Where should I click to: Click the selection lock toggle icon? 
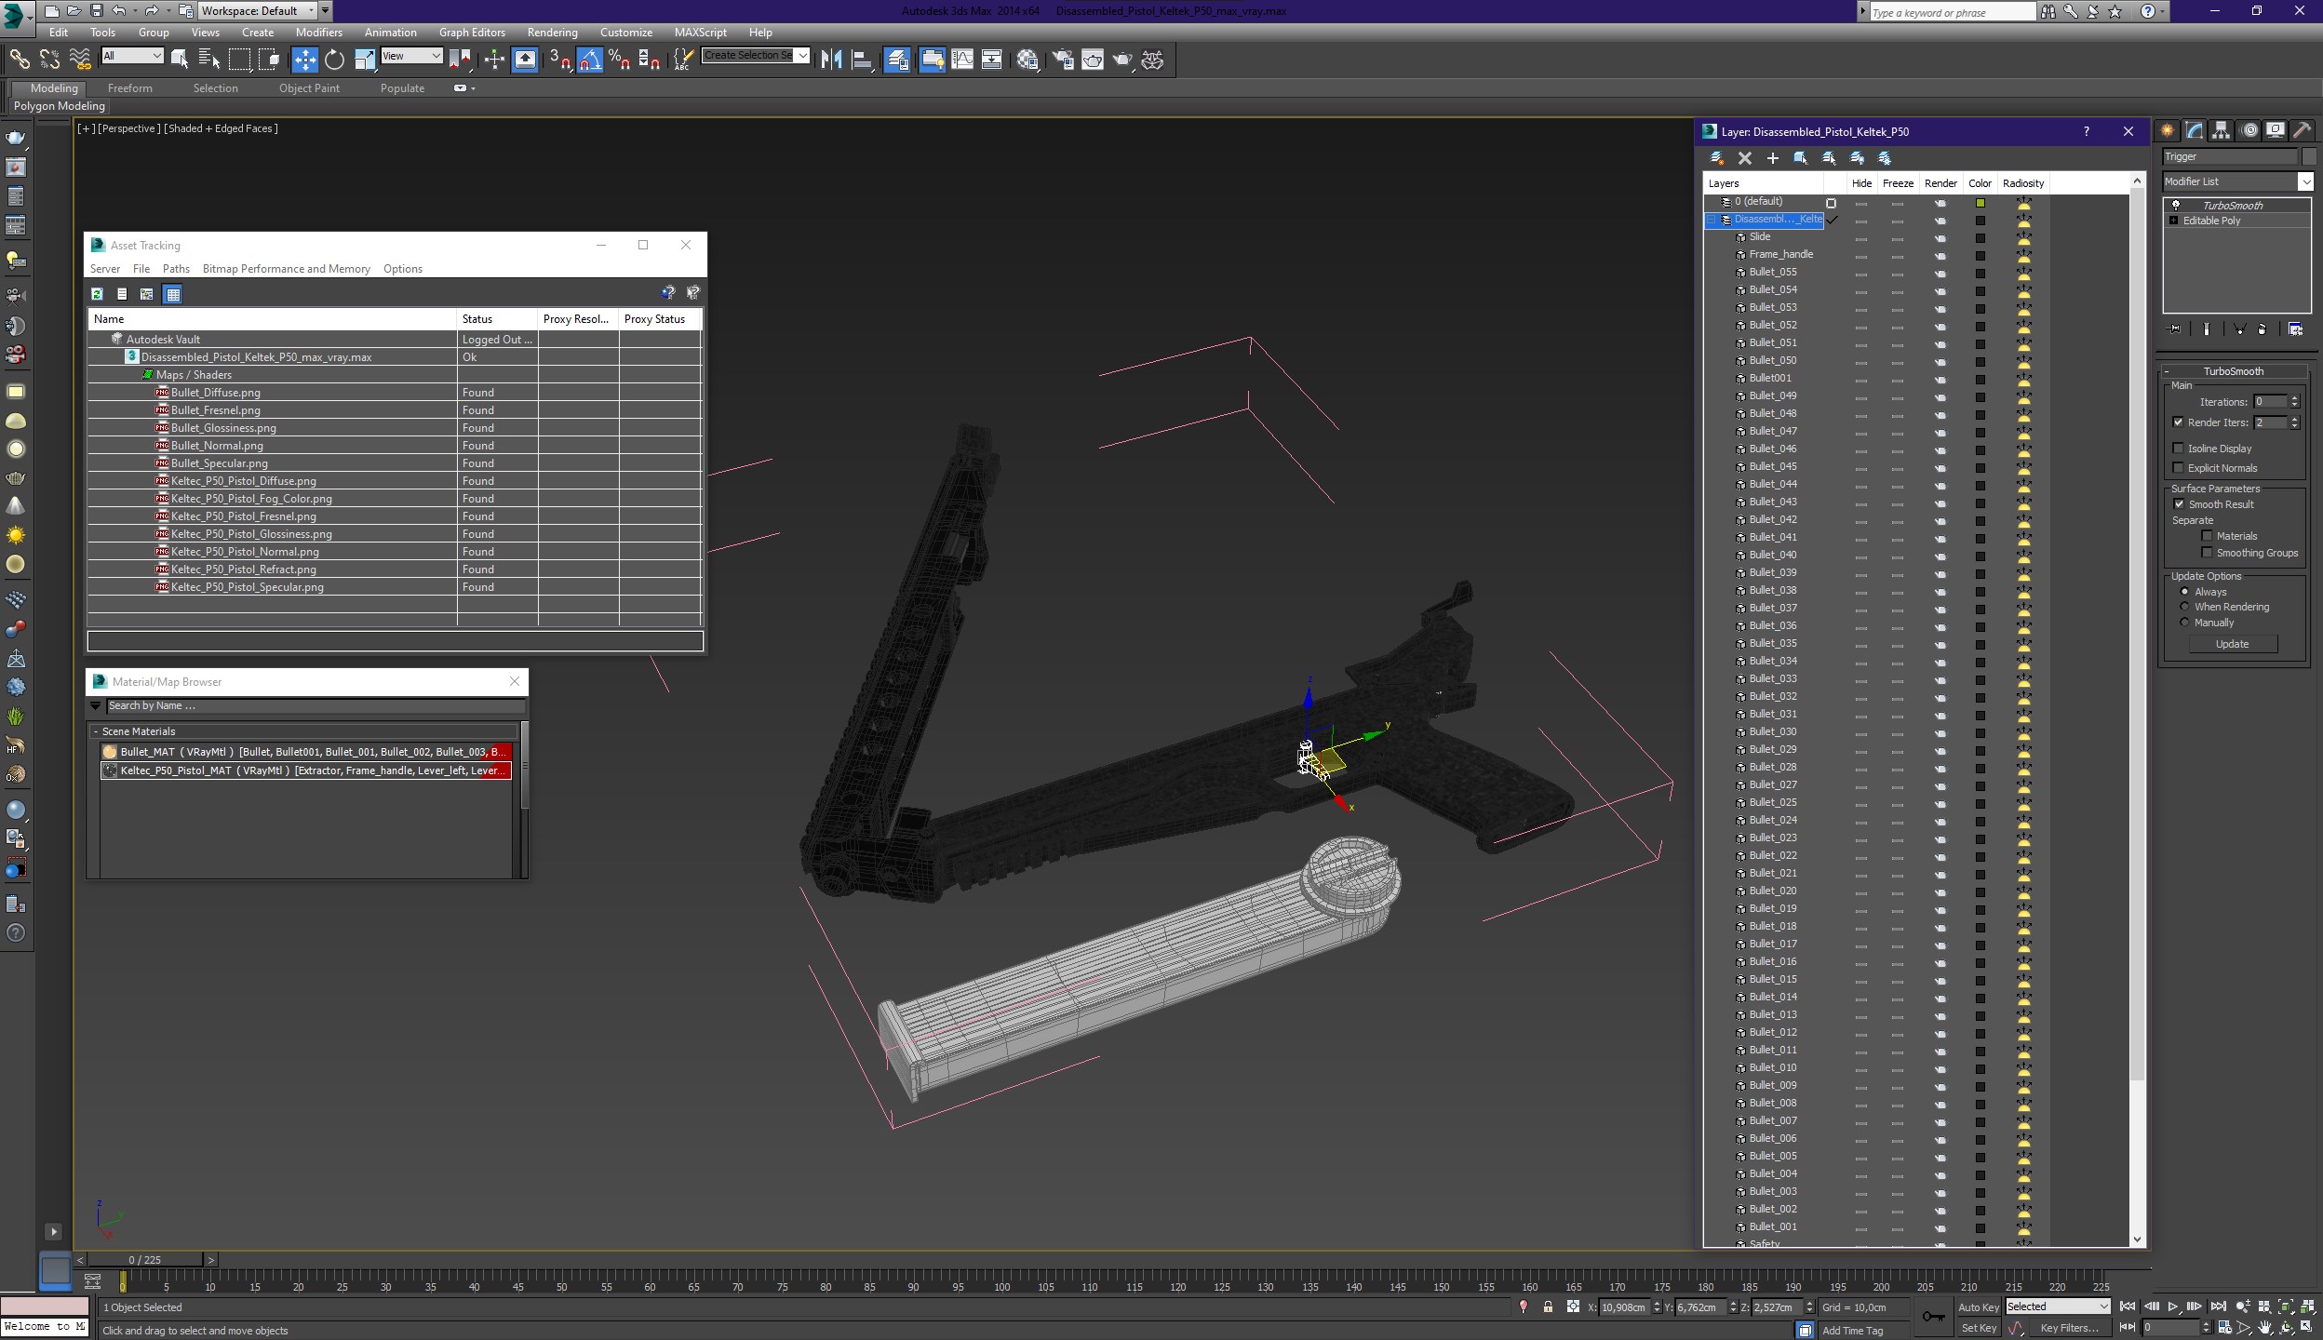click(x=1548, y=1306)
